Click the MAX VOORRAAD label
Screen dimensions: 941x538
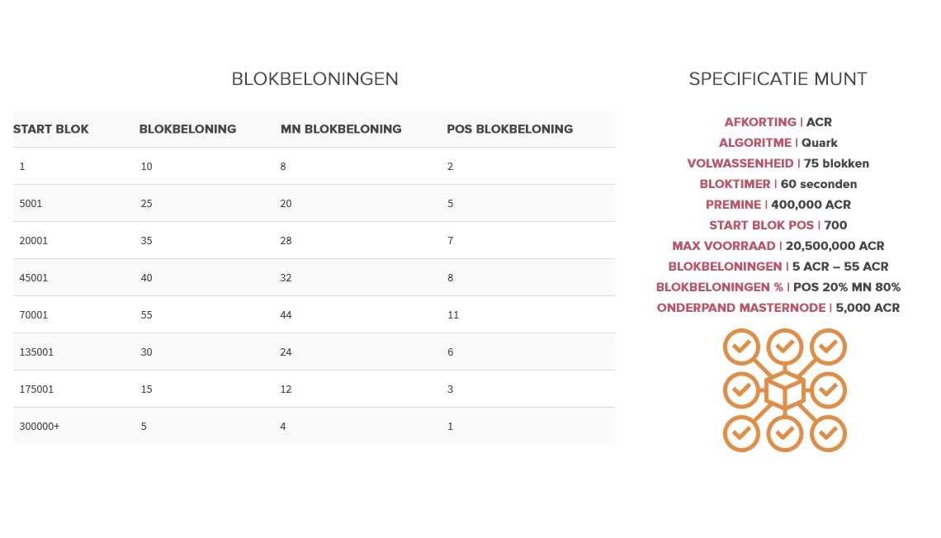724,246
